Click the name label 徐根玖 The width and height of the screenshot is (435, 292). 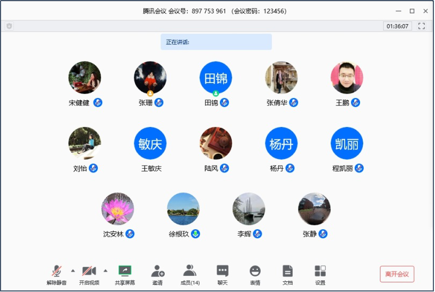point(179,234)
